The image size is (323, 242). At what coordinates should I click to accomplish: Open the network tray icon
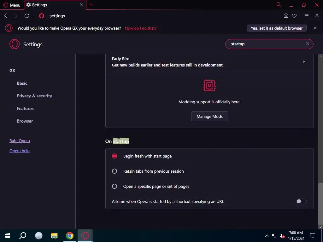(275, 236)
